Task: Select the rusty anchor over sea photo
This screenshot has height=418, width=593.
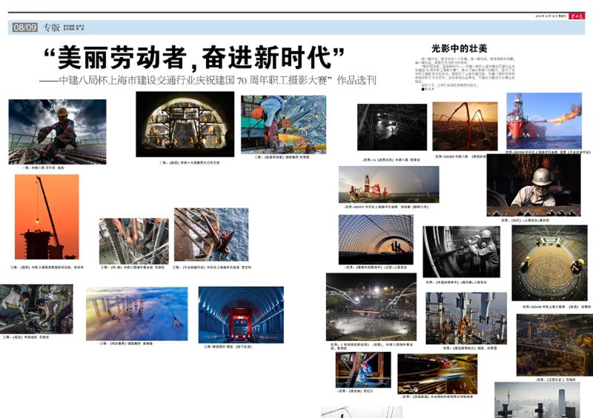Action: click(x=211, y=234)
